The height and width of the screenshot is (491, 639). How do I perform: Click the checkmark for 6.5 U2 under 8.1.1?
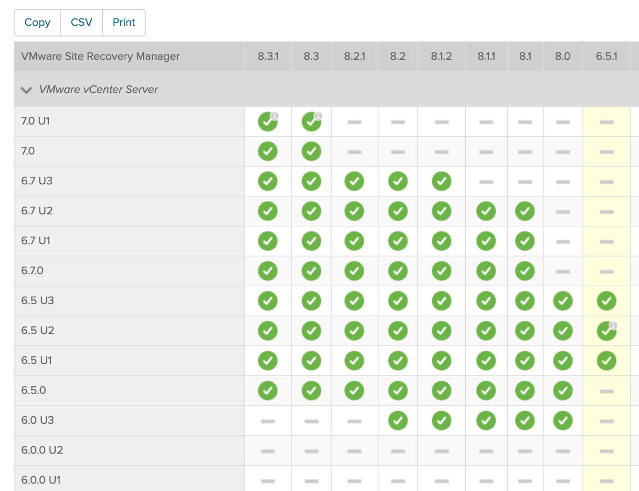coord(486,331)
